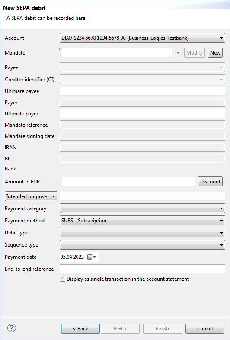Open the Payment method SUBS dropdown
The width and height of the screenshot is (230, 340).
click(x=142, y=221)
